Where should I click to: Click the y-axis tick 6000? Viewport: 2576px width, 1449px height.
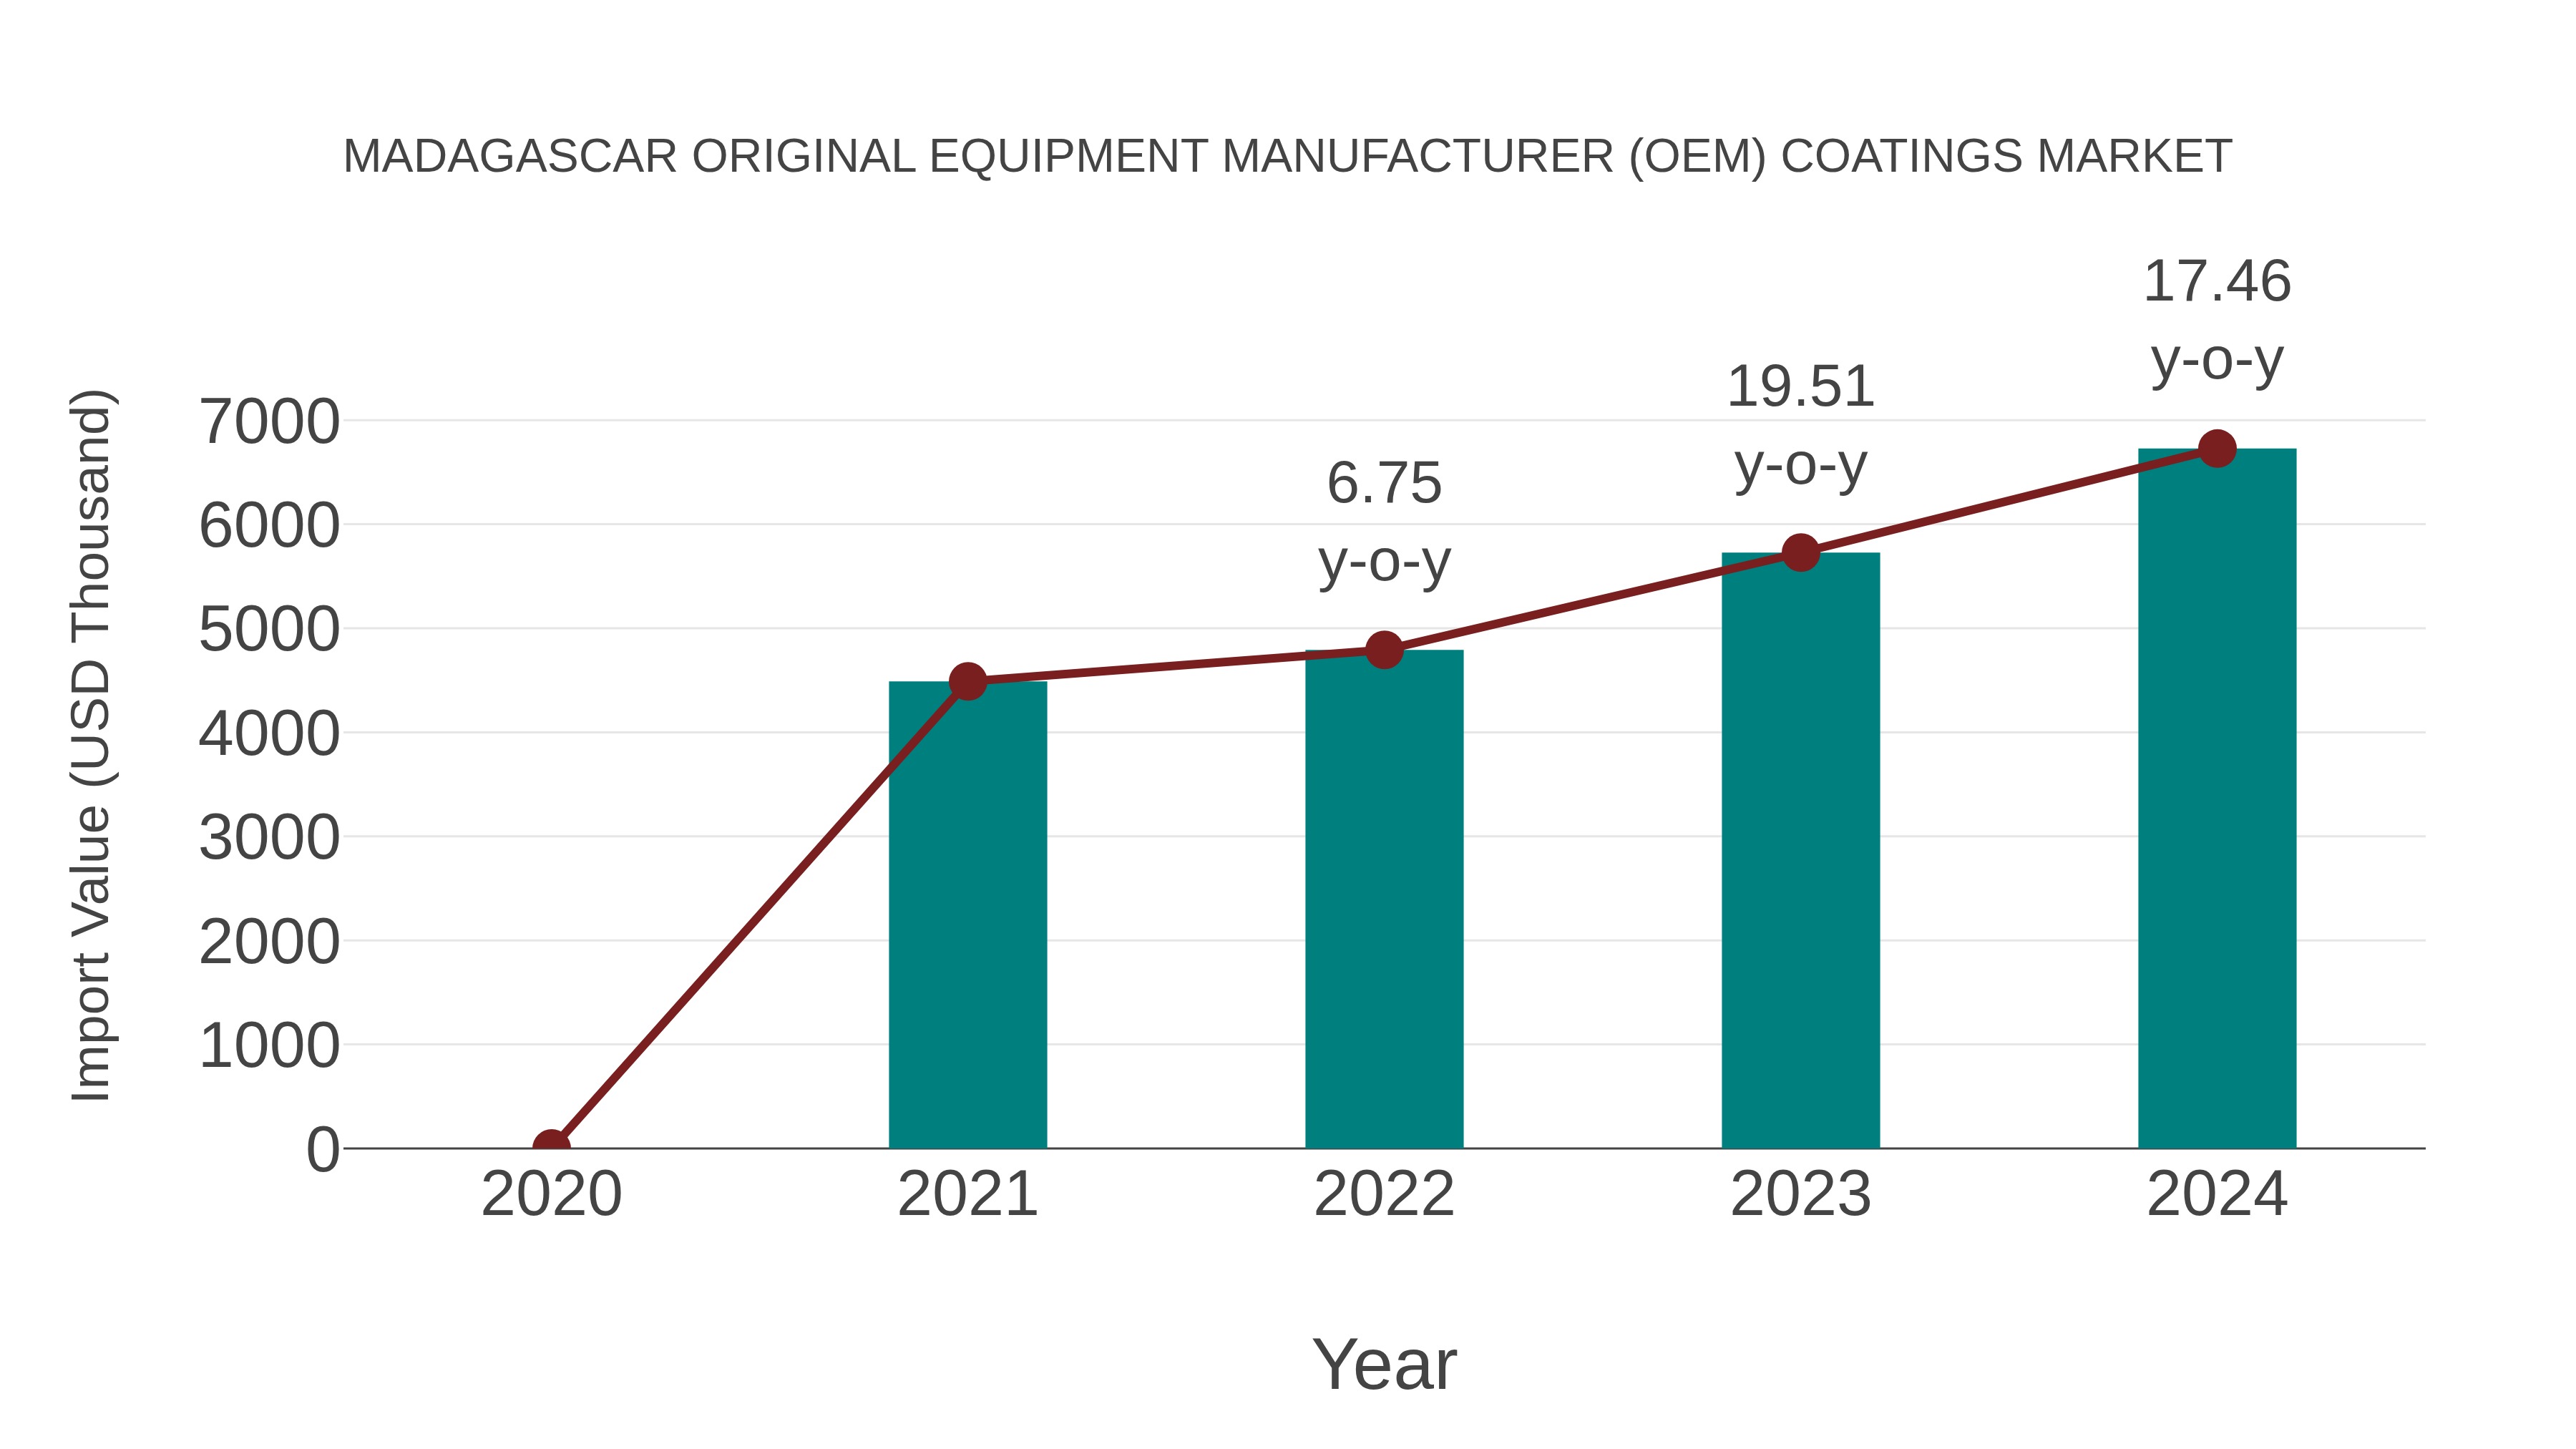(x=269, y=525)
